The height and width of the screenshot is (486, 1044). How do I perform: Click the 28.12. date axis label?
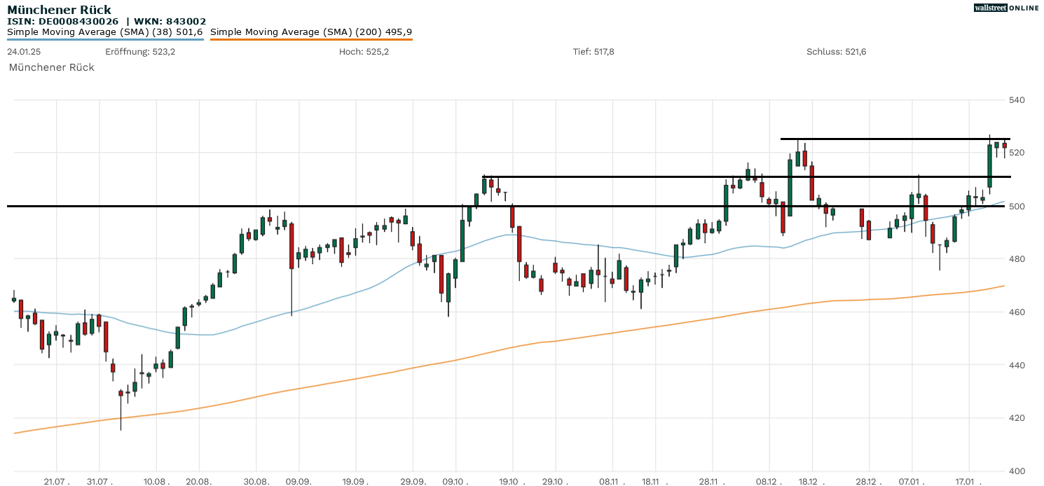[x=868, y=482]
